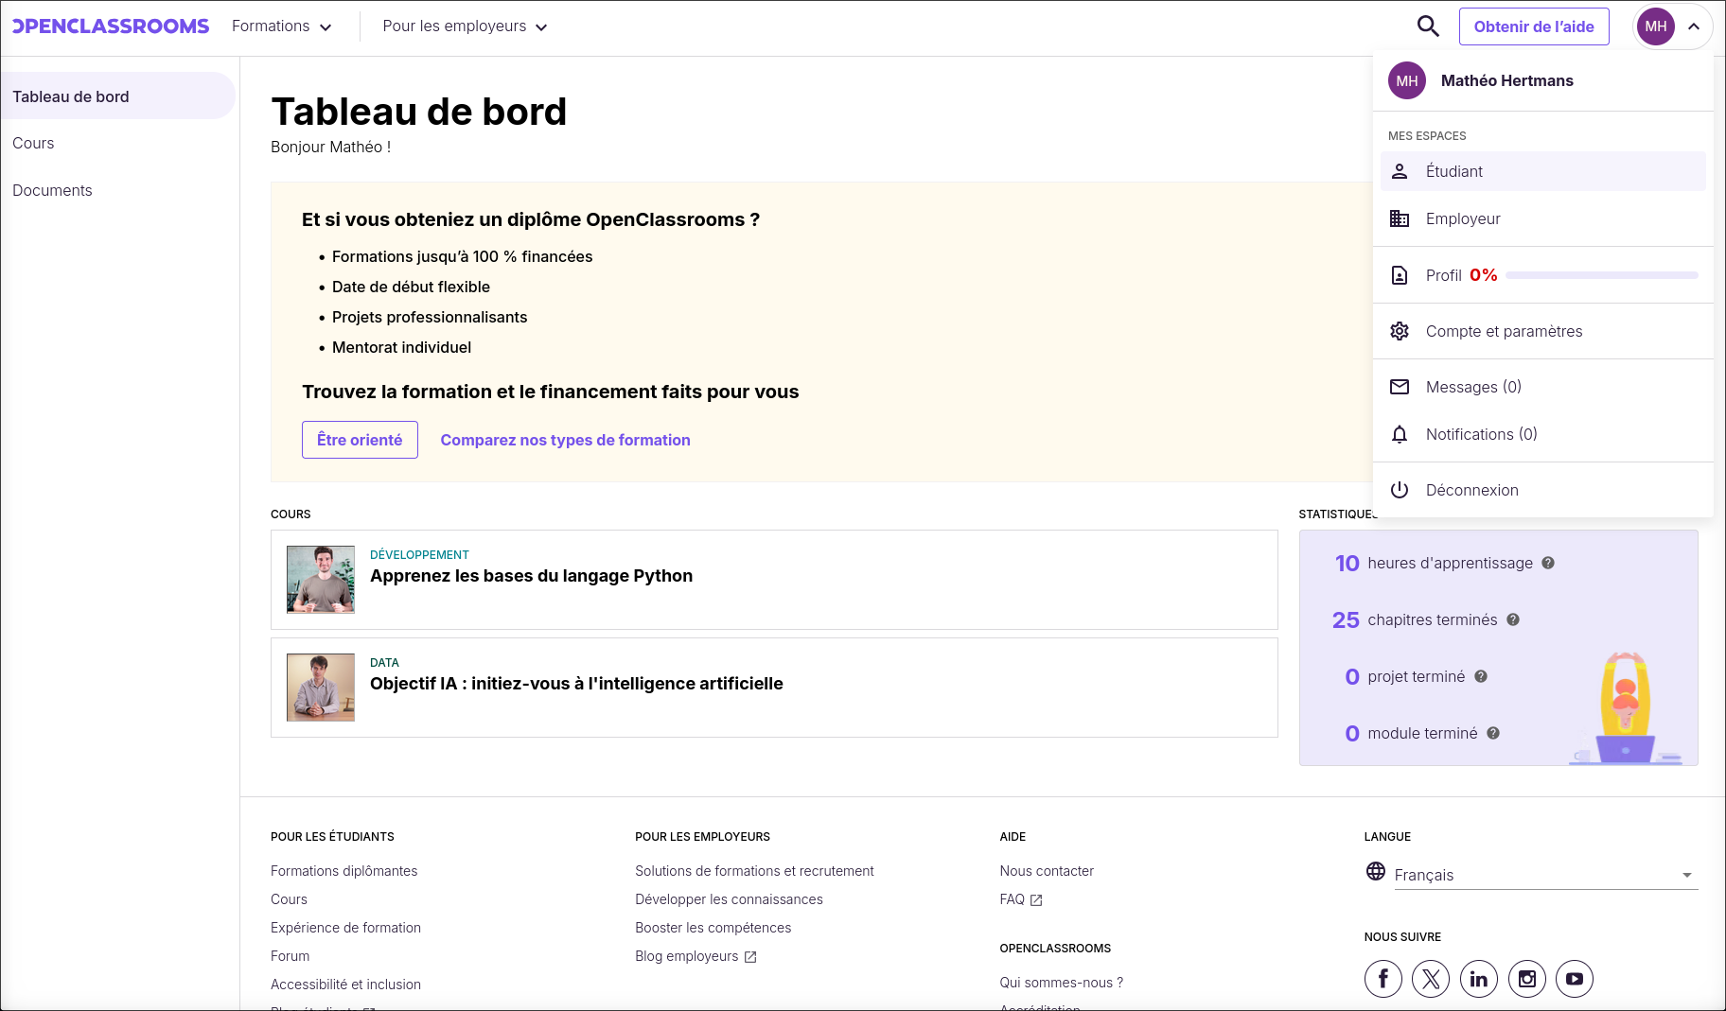This screenshot has height=1011, width=1726.
Task: Switch to the Étudiant space
Action: tap(1543, 171)
